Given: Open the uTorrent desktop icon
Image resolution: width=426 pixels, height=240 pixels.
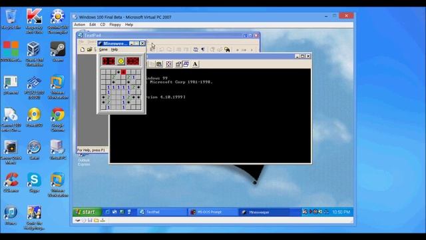Looking at the screenshot, I should 11,85.
